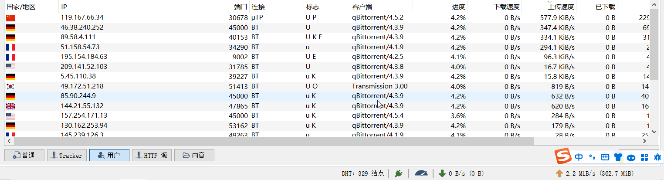Toggle Sogou 中 Chinese/English input mode
The height and width of the screenshot is (180, 664).
(579, 157)
